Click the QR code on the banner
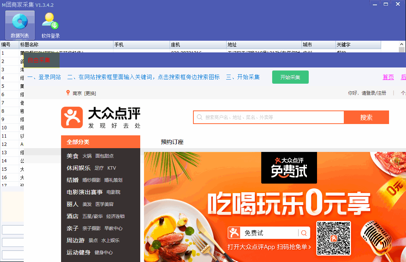This screenshot has height=262, width=406. click(x=334, y=238)
